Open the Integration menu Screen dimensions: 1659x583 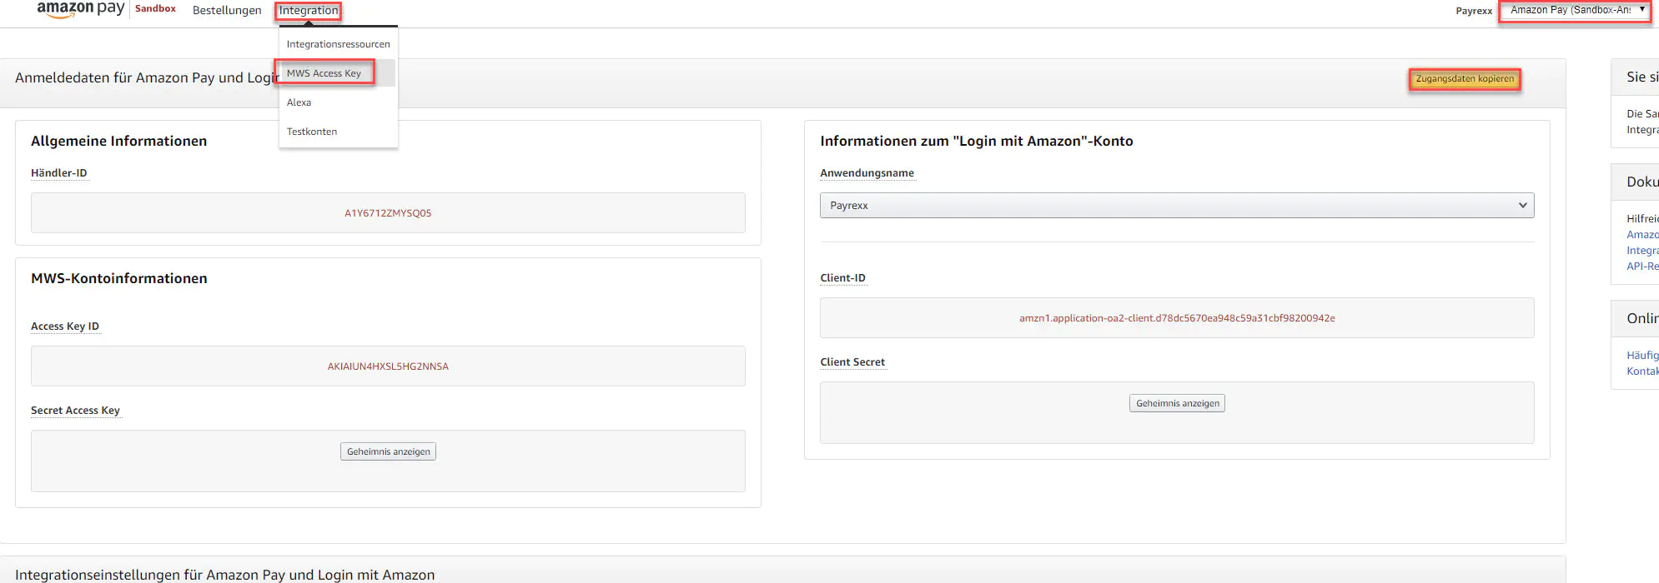click(309, 11)
